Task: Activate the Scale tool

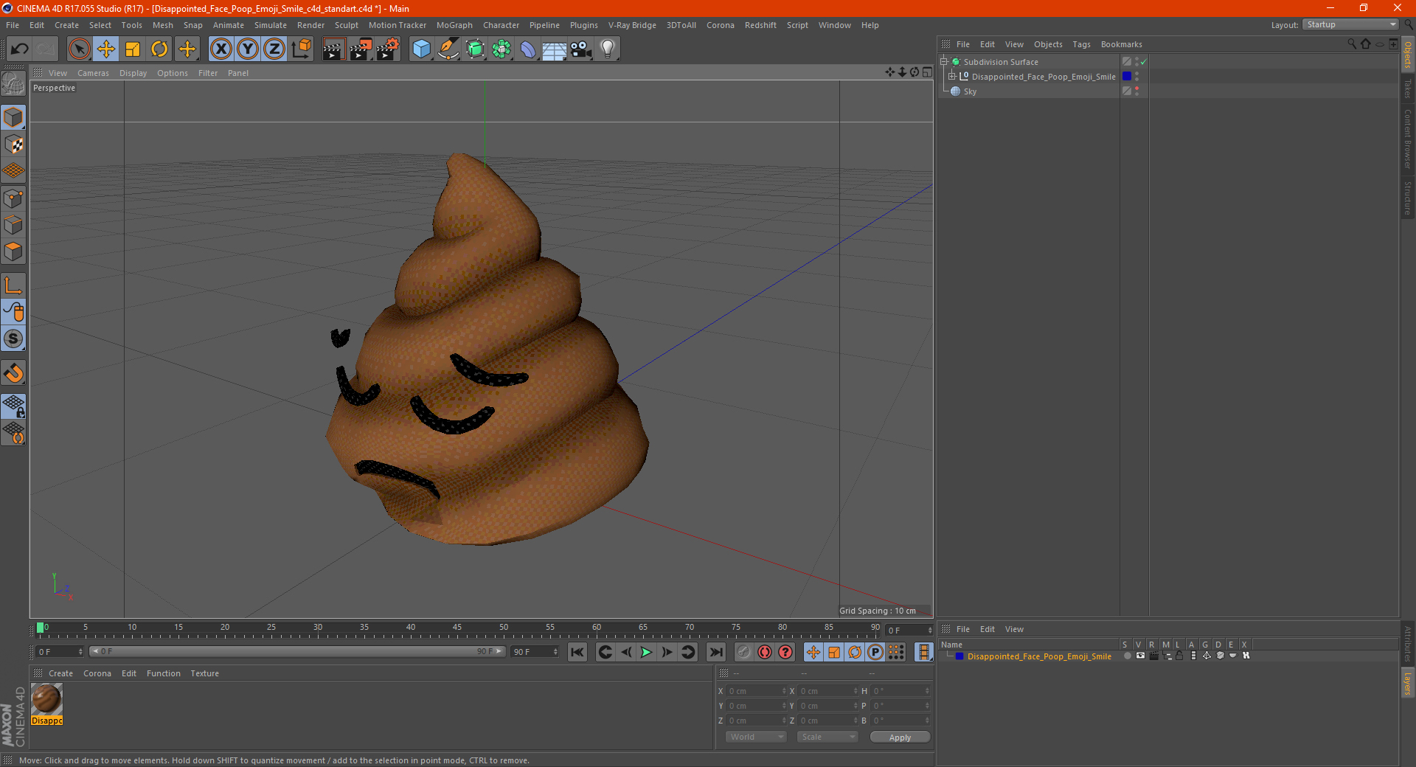Action: click(x=133, y=49)
